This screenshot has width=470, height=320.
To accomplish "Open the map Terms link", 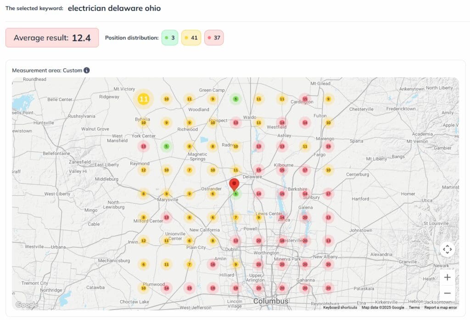I will tap(414, 308).
